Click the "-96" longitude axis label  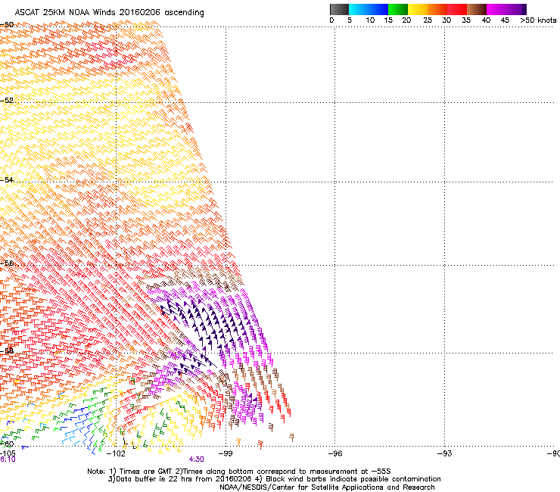[335, 453]
